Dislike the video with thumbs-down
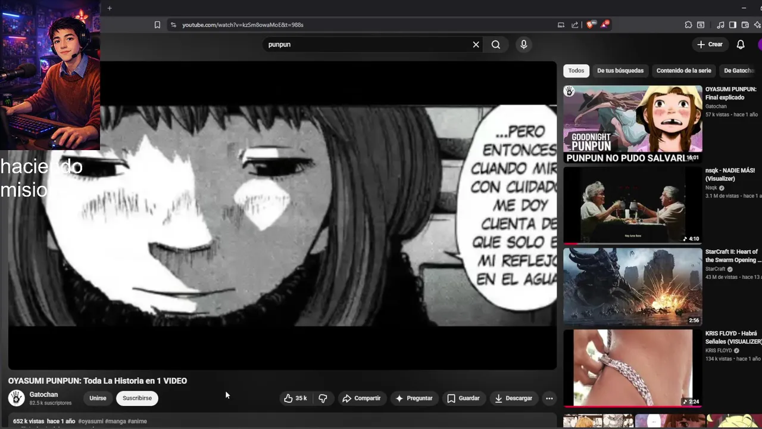The height and width of the screenshot is (429, 762). (x=323, y=398)
